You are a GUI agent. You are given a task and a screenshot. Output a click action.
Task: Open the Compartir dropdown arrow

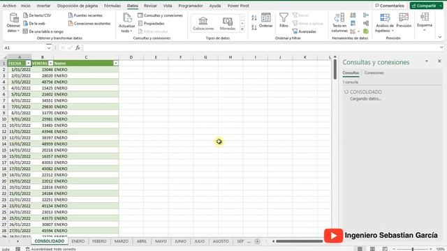(441, 6)
